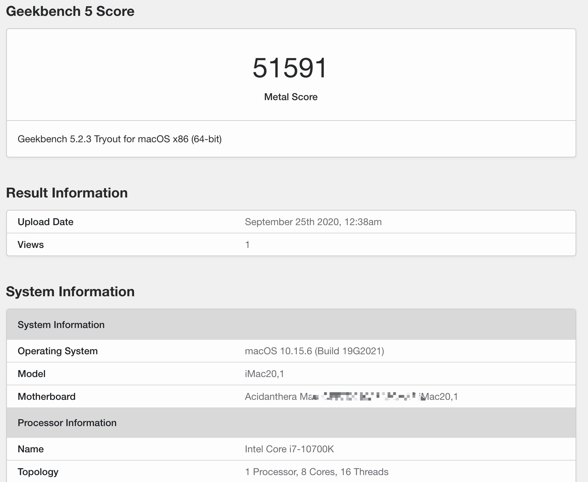Image resolution: width=588 pixels, height=482 pixels.
Task: Click the Operating System label
Action: coord(58,351)
